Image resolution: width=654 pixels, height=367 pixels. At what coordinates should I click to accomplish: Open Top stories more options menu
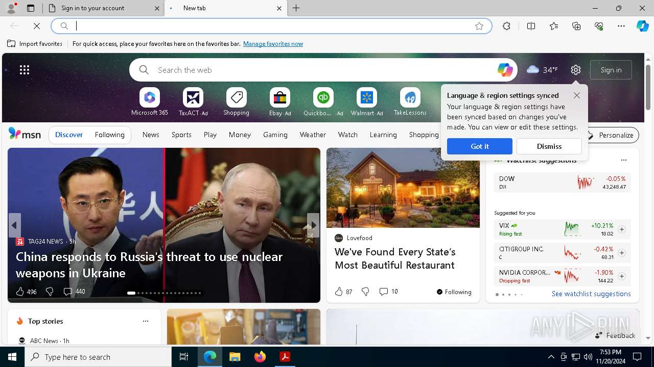coord(146,321)
